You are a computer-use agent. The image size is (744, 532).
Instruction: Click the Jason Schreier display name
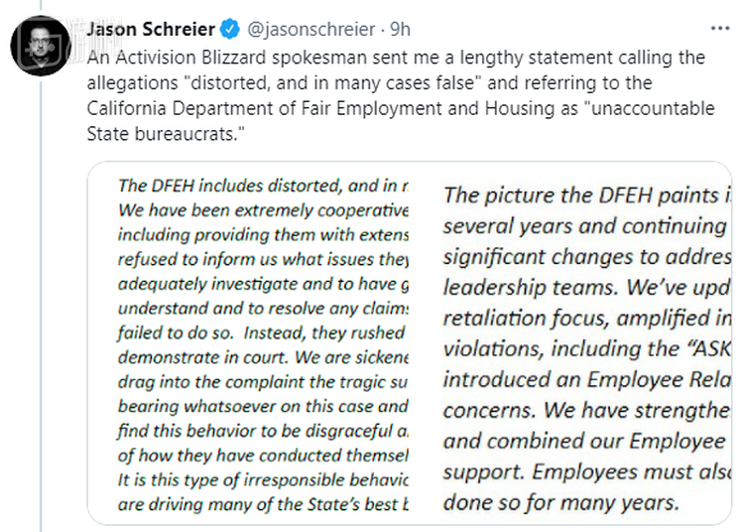coord(149,28)
